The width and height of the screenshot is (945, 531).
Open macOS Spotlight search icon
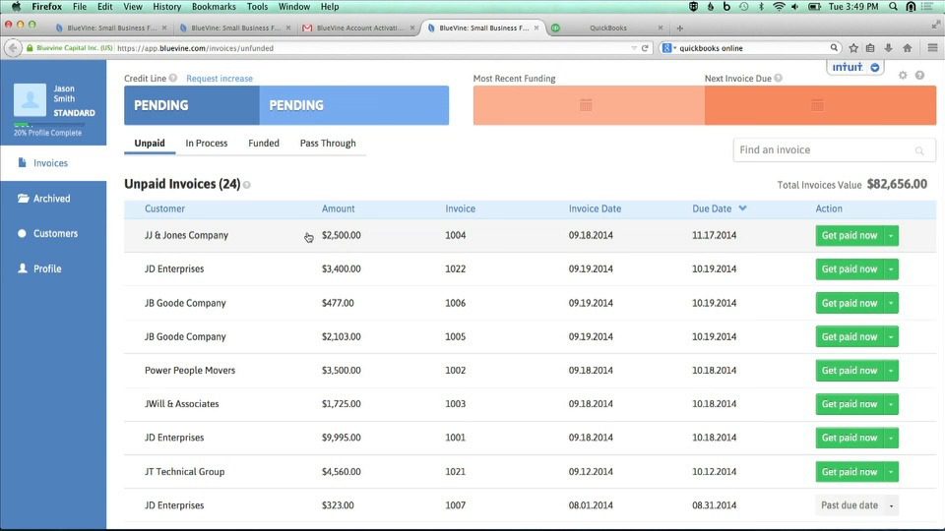tap(893, 7)
